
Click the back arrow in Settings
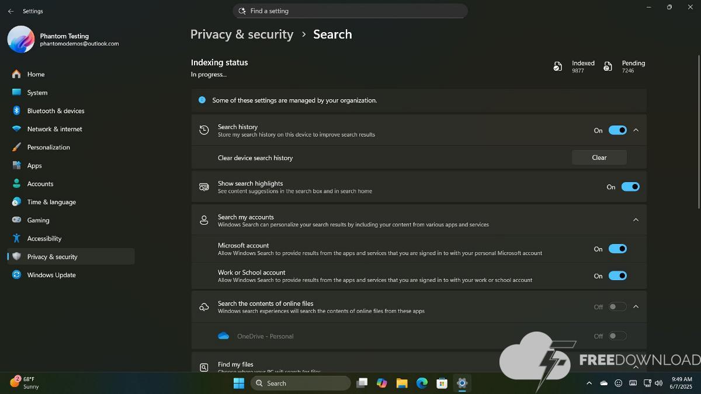point(11,11)
